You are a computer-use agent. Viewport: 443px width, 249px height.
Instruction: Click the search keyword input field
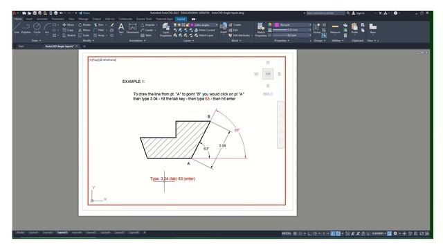325,13
